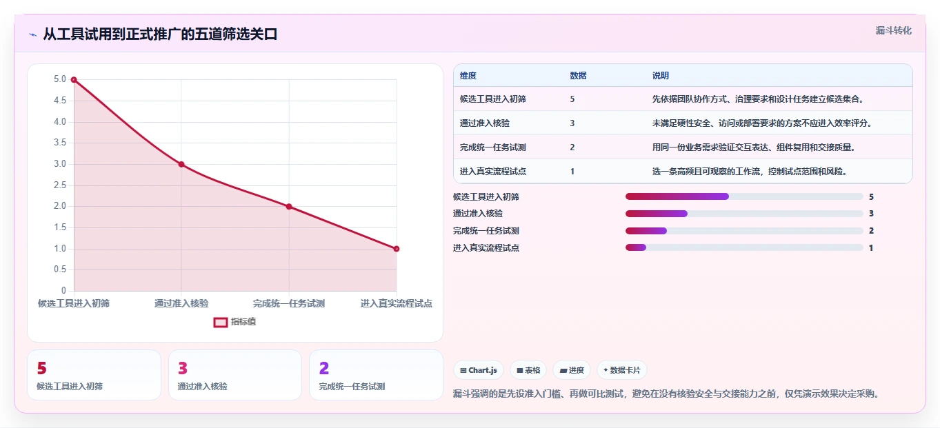Click the footer note starting 漏斗强调的是
Image resolution: width=940 pixels, height=428 pixels.
click(x=666, y=394)
